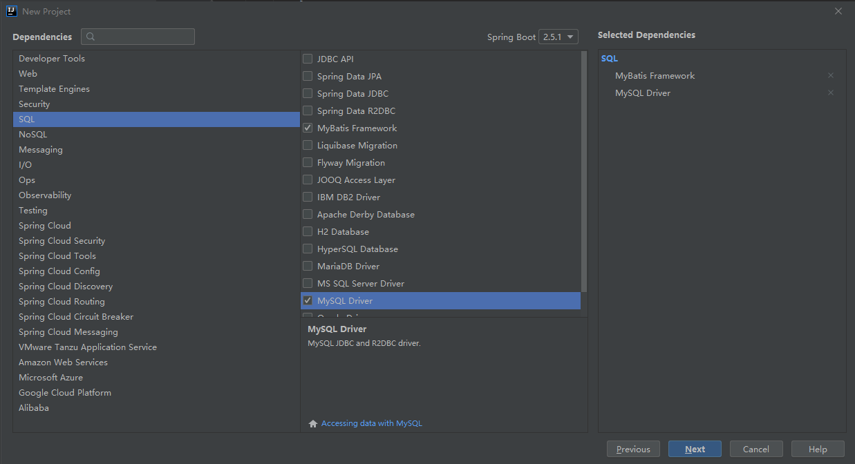Select the Web category

point(156,74)
